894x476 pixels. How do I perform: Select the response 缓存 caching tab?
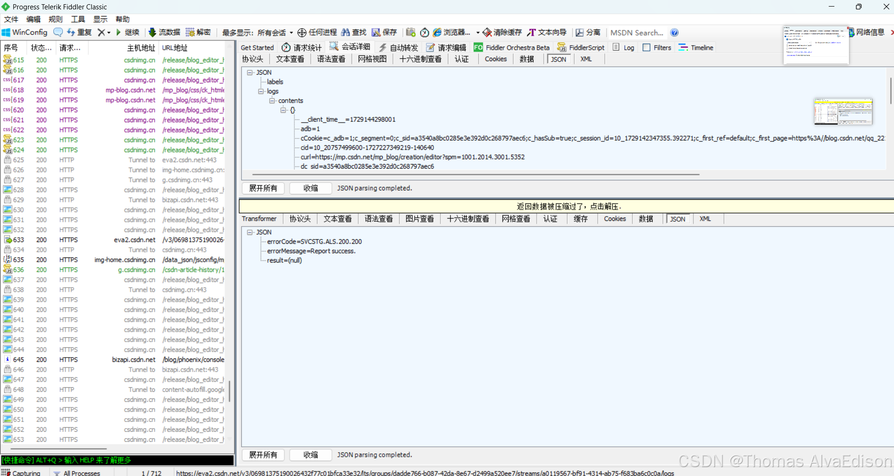click(x=580, y=219)
